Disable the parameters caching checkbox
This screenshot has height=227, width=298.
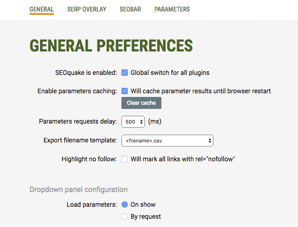[x=125, y=91]
